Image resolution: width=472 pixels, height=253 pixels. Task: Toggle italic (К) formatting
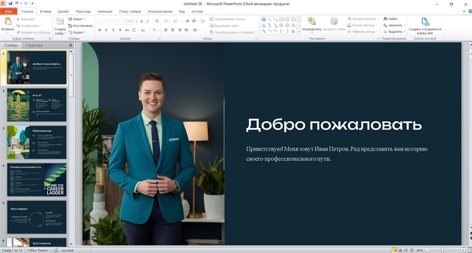(x=106, y=29)
